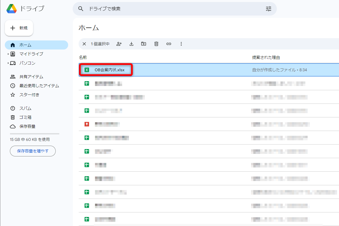Delete the selected file using the trash icon
Image resolution: width=339 pixels, height=226 pixels.
tap(156, 44)
